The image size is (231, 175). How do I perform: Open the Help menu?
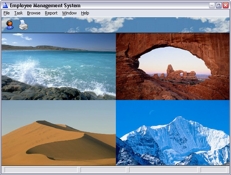85,13
